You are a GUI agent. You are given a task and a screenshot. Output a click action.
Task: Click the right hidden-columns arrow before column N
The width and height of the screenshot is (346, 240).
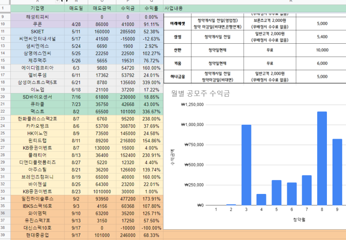click(67, 1)
